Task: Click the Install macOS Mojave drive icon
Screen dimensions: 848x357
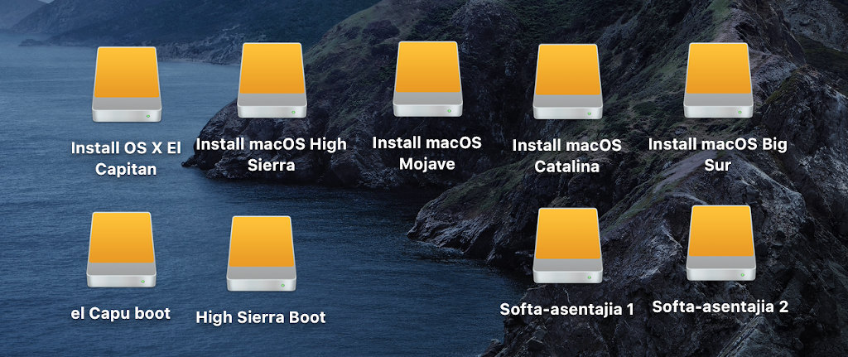Action: click(428, 79)
